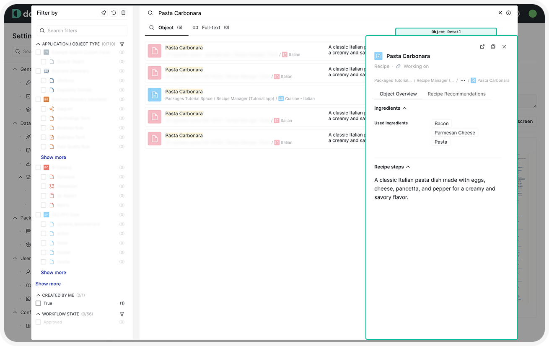This screenshot has height=346, width=549.
Task: Tick the Approved workflow state checkbox
Action: pos(39,322)
